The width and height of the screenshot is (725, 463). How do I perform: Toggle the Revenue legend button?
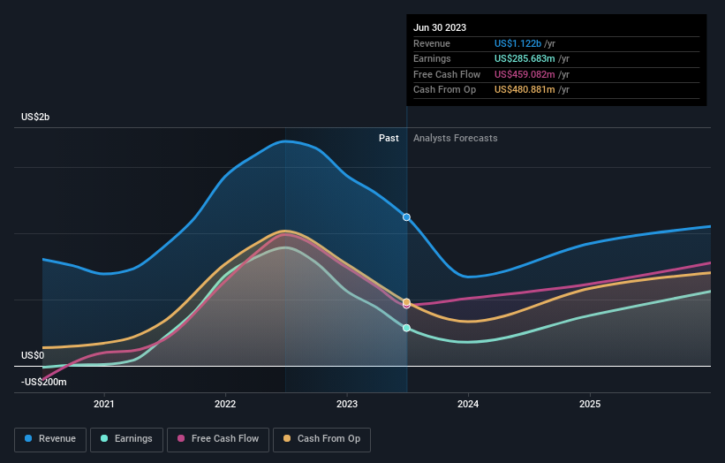50,439
